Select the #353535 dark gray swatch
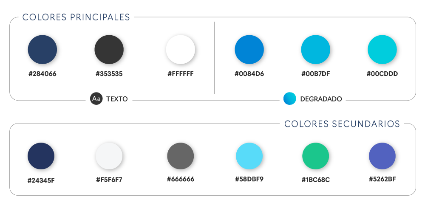Screen dimensions: 425x205 109,50
